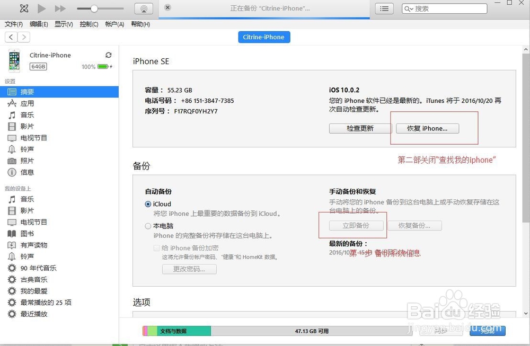Click the play button in the toolbar
Image resolution: width=530 pixels, height=346 pixels.
[x=41, y=8]
